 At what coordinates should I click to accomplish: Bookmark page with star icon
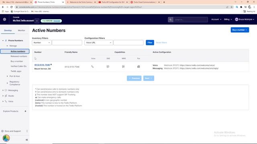(x=232, y=7)
